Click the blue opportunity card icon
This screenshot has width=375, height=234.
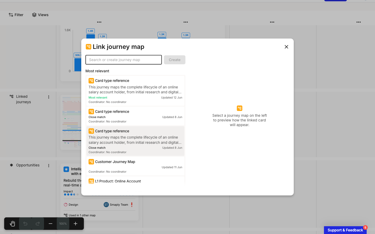coord(66,169)
